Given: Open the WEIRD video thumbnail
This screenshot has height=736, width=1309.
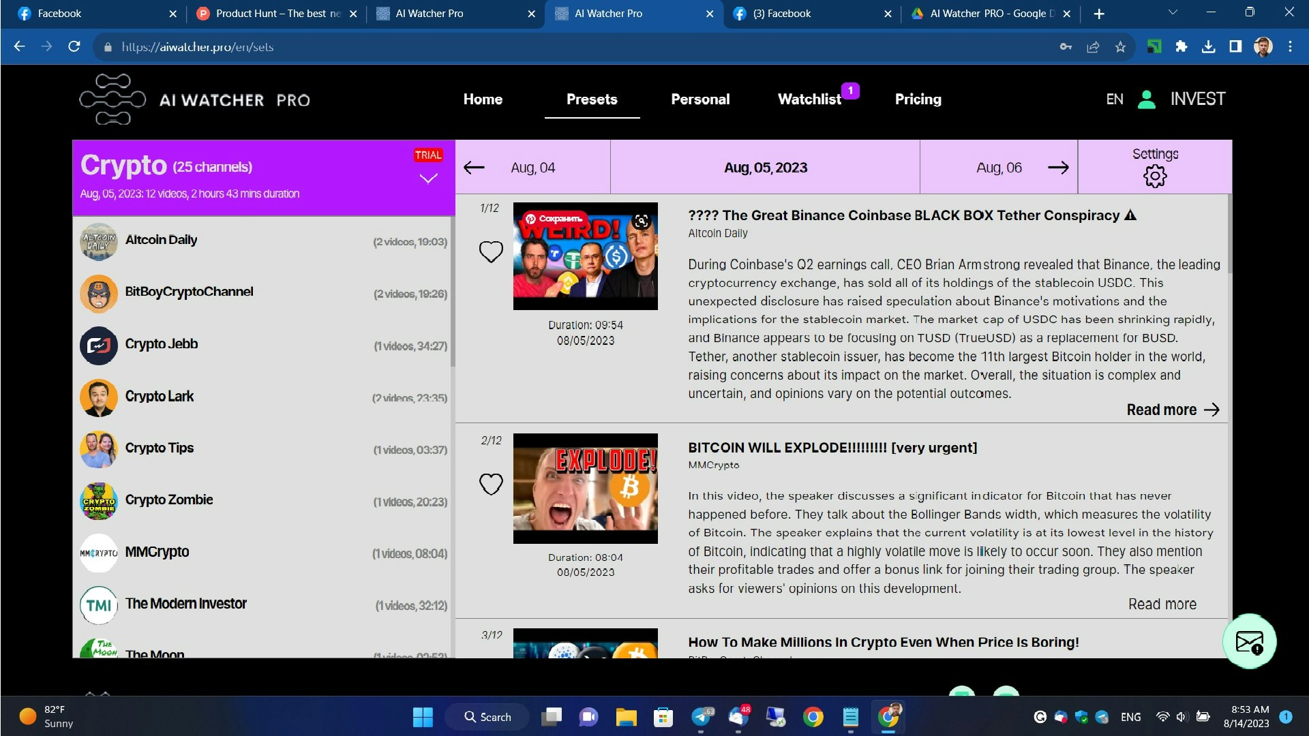Looking at the screenshot, I should (585, 256).
